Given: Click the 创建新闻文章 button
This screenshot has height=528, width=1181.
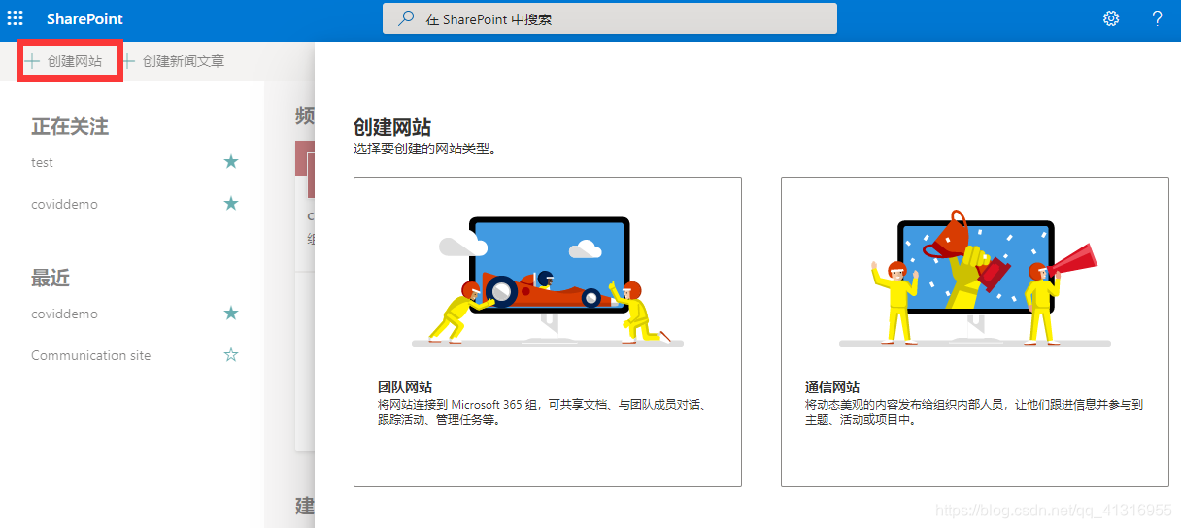Looking at the screenshot, I should coord(173,61).
